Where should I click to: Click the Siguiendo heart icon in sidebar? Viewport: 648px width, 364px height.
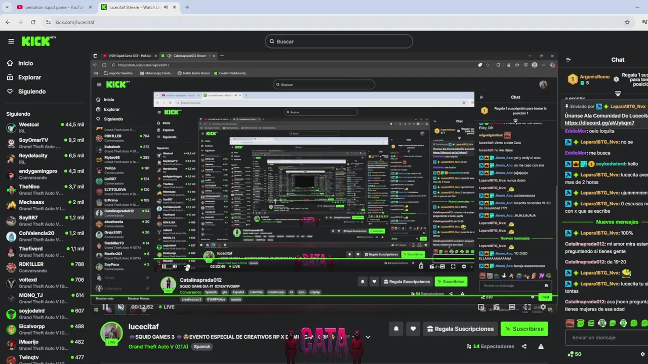click(x=10, y=92)
